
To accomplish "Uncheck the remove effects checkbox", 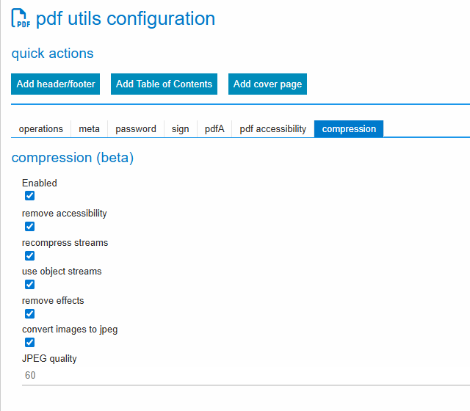I will pyautogui.click(x=30, y=313).
